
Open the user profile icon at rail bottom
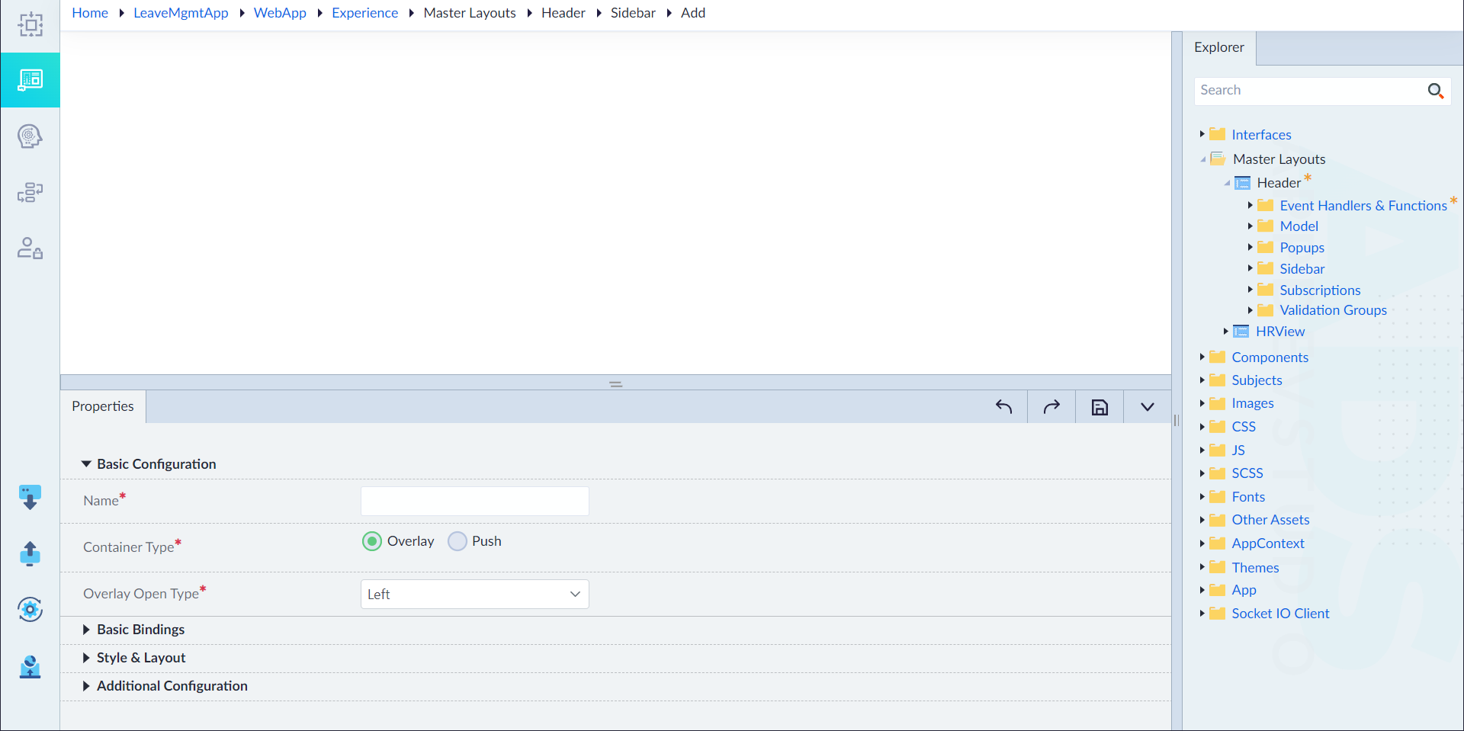[x=30, y=666]
